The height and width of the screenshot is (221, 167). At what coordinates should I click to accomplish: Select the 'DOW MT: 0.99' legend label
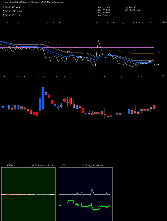[13, 12]
